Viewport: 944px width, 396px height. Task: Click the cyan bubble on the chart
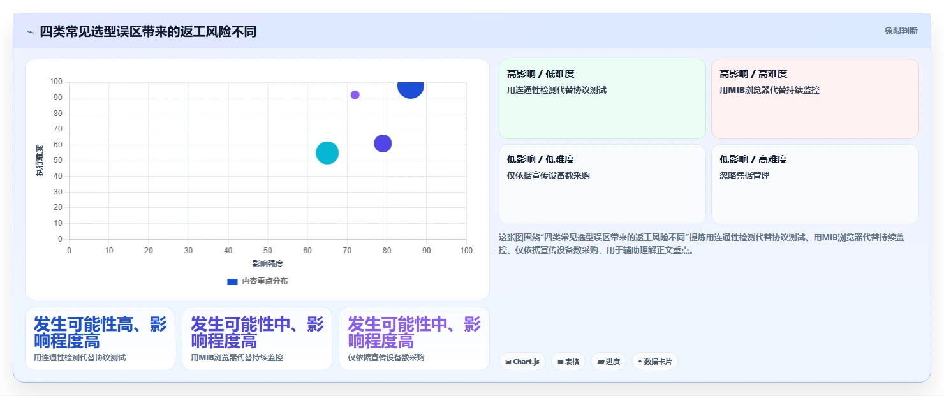pos(327,153)
